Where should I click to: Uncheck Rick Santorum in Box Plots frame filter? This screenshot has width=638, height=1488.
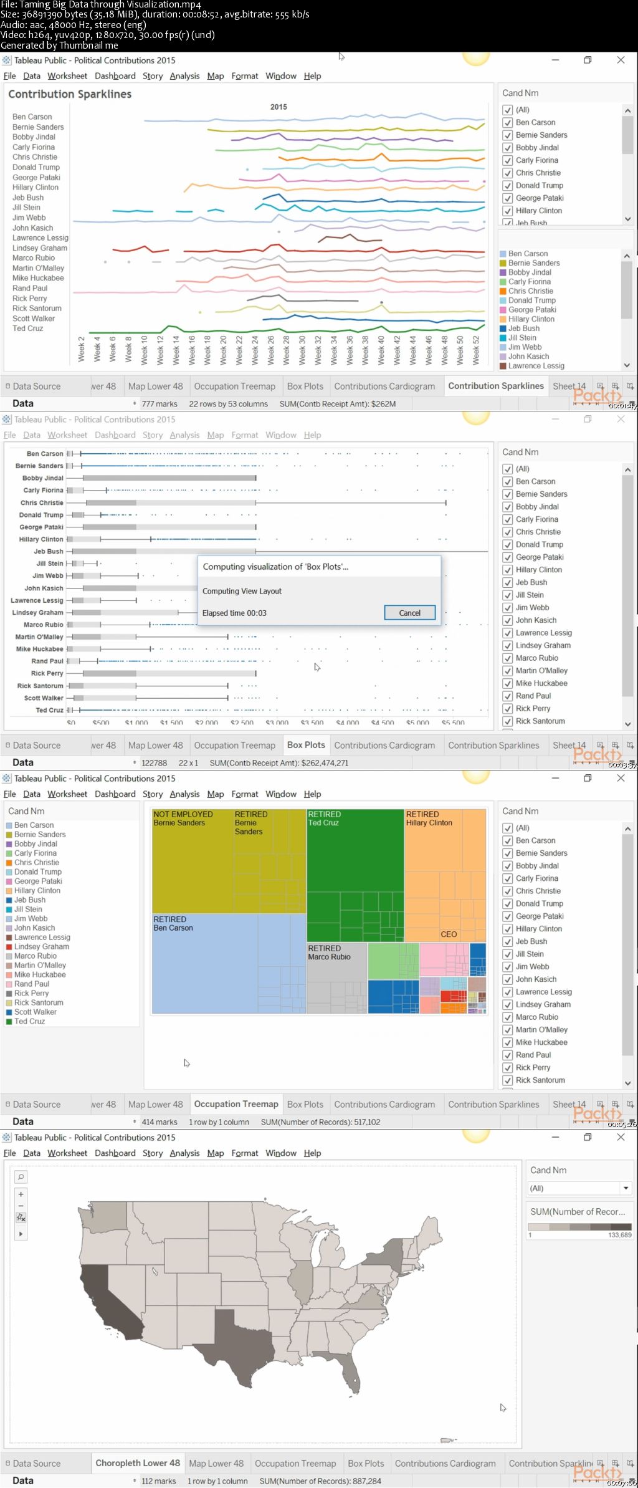click(x=508, y=721)
